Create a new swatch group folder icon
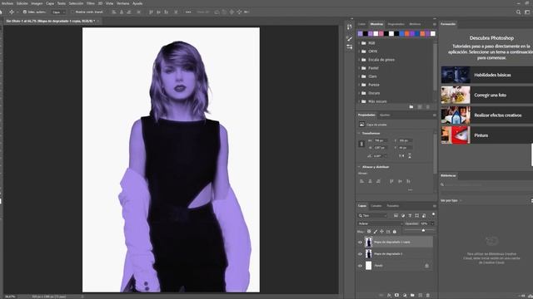533x299 pixels. click(x=411, y=107)
